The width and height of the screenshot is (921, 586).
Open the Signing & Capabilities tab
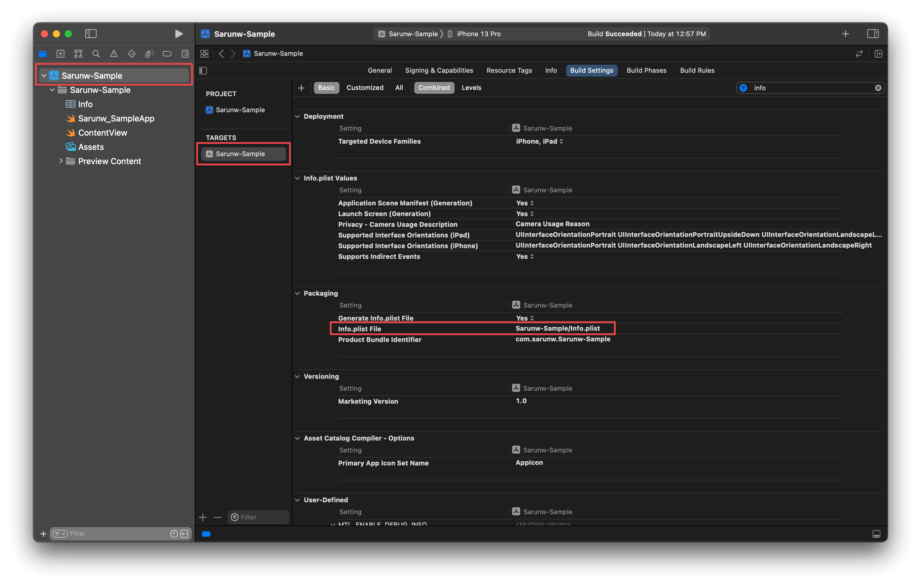pos(439,70)
